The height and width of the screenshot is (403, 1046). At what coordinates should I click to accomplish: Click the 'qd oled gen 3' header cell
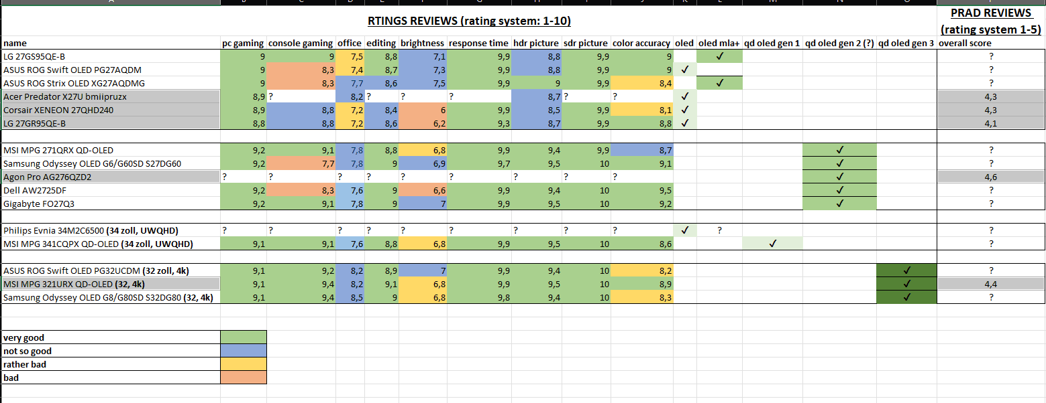[x=906, y=43]
